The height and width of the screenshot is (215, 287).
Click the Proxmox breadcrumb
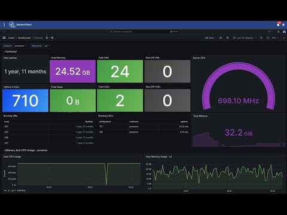tap(38, 38)
